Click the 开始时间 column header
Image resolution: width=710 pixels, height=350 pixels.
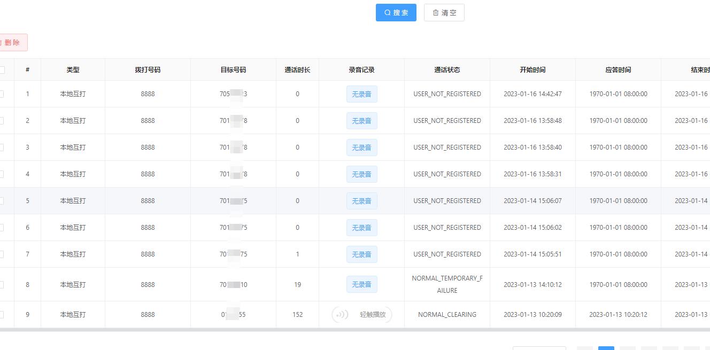pyautogui.click(x=532, y=69)
